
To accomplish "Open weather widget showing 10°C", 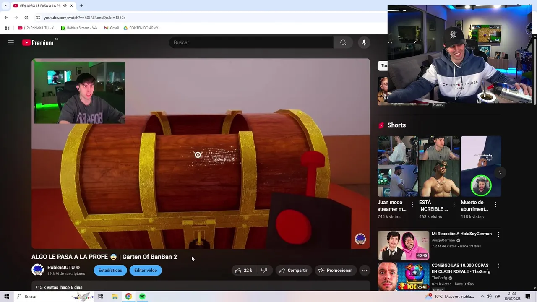I will [450, 297].
